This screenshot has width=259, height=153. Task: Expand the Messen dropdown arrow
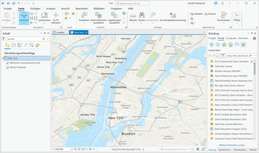(x=133, y=23)
